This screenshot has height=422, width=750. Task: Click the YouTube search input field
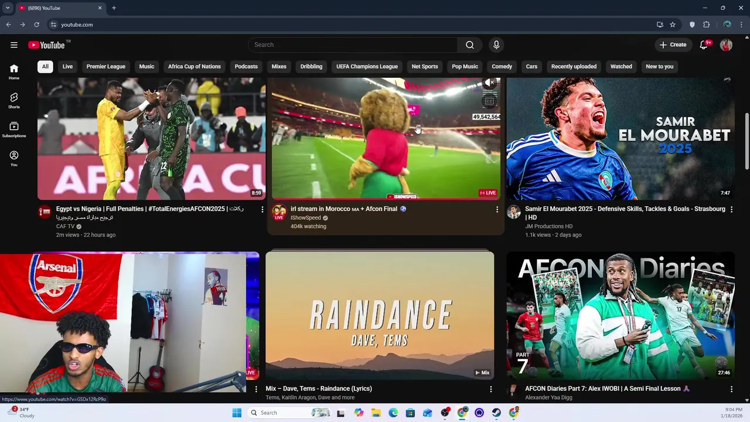(353, 45)
